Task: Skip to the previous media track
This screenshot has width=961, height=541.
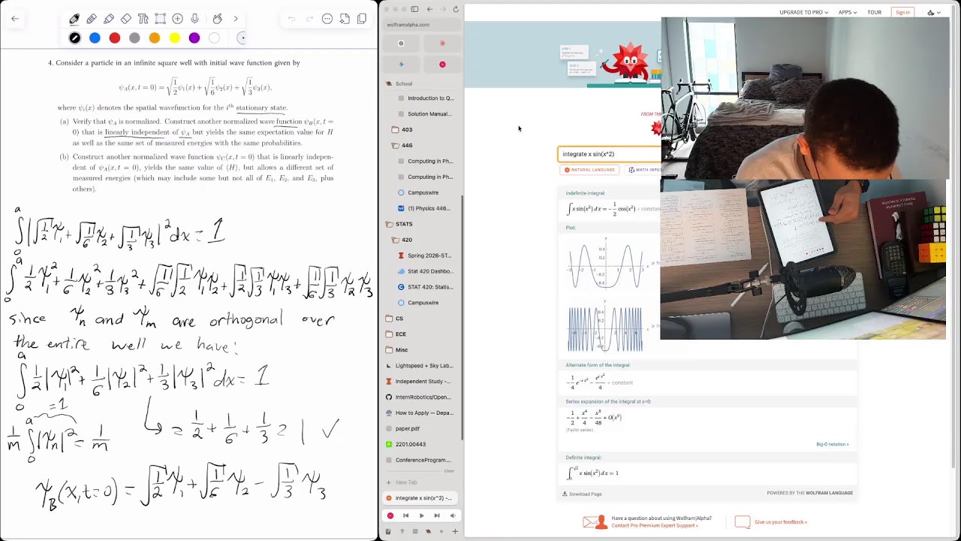Action: [x=405, y=515]
